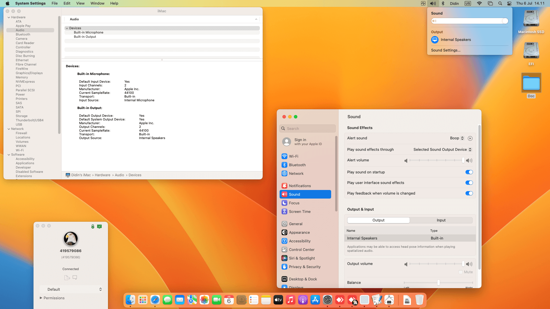This screenshot has height=309, width=550.
Task: Select Privacy & Security settings
Action: (x=305, y=267)
